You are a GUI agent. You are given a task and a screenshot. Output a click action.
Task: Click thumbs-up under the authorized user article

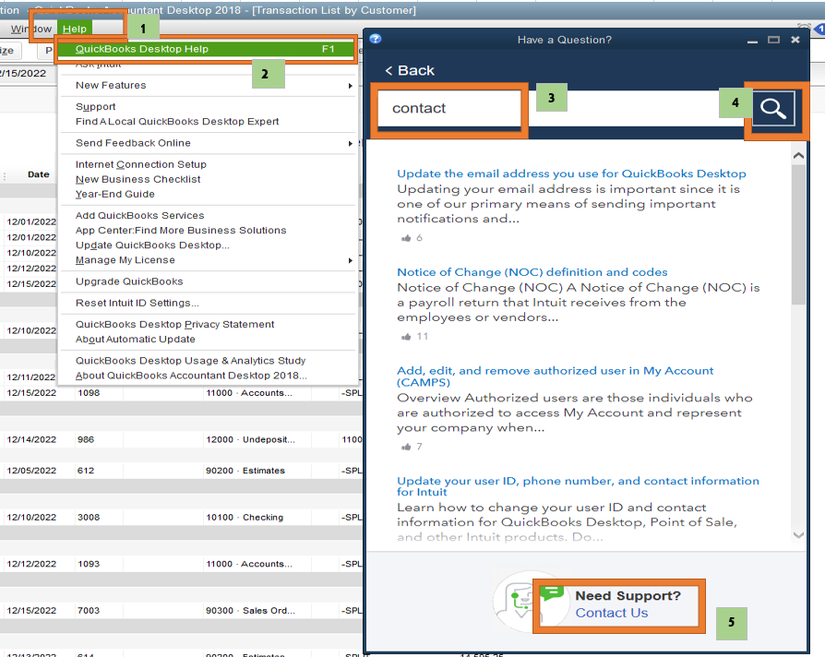pyautogui.click(x=406, y=448)
